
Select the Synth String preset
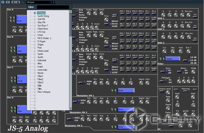[x=43, y=16]
